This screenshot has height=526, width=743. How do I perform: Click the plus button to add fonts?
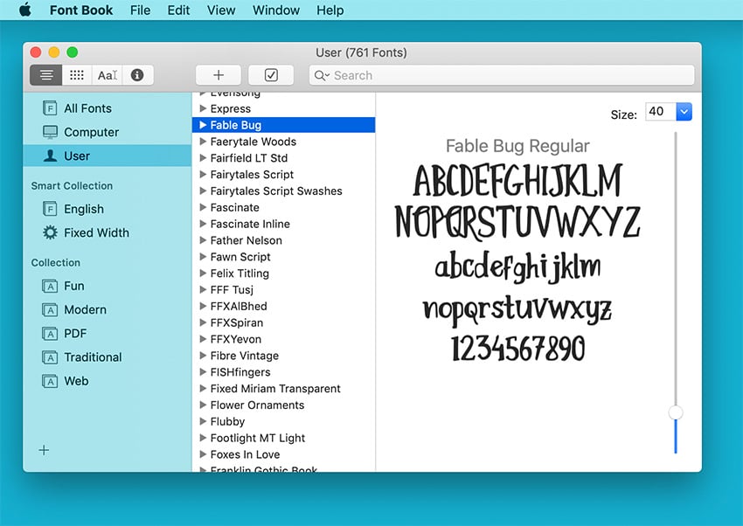219,75
